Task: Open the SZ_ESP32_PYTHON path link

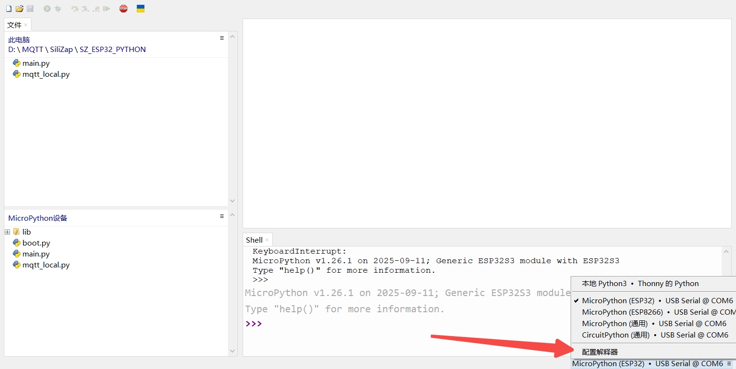Action: point(112,49)
